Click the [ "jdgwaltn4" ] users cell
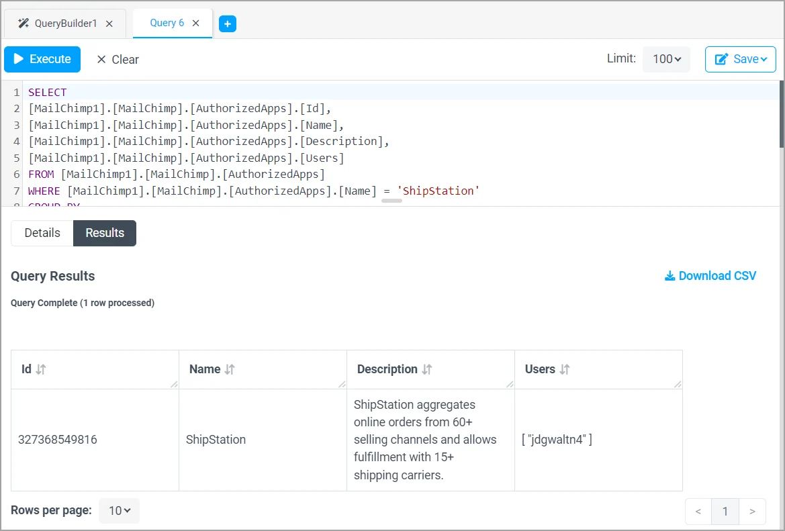The height and width of the screenshot is (531, 785). tap(599, 440)
